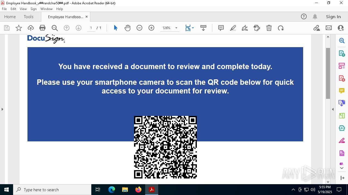348x195 pixels.
Task: Go to previous page arrow
Action: coord(67,28)
